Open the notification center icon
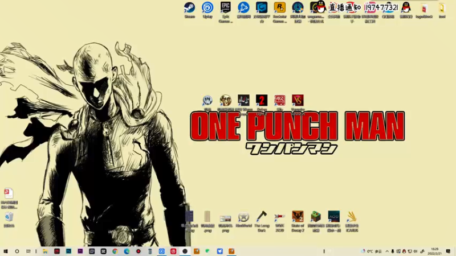This screenshot has height=256, width=456. 448,251
